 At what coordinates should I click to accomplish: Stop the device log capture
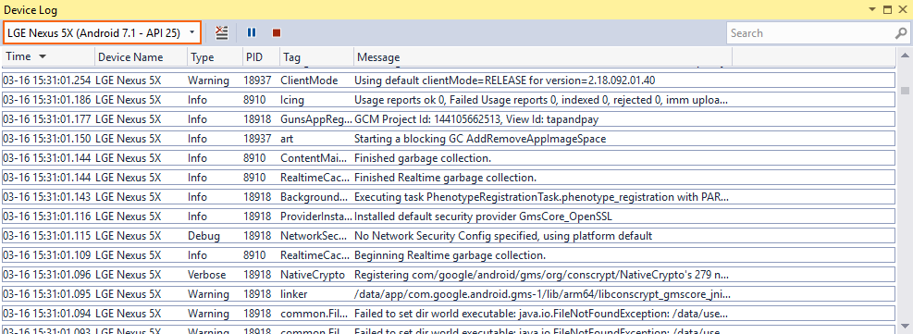(x=276, y=33)
